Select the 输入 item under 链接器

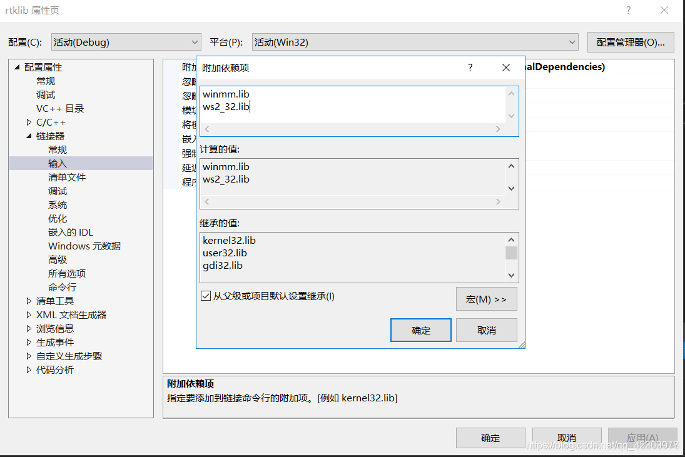57,163
